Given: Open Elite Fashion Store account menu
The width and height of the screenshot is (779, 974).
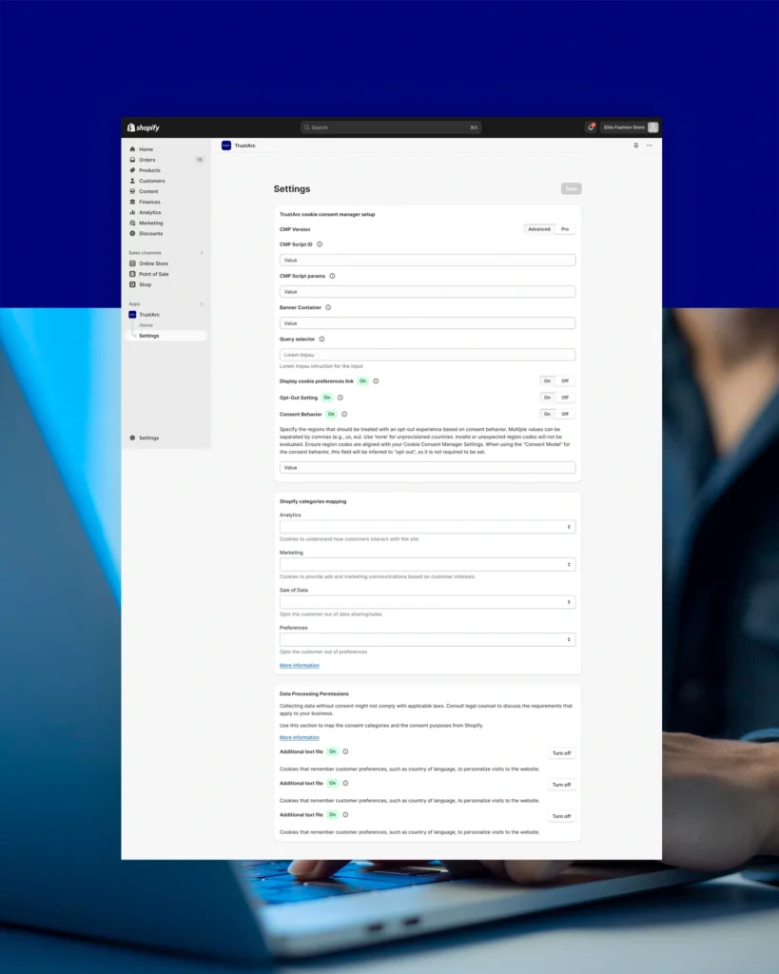Looking at the screenshot, I should coord(630,127).
